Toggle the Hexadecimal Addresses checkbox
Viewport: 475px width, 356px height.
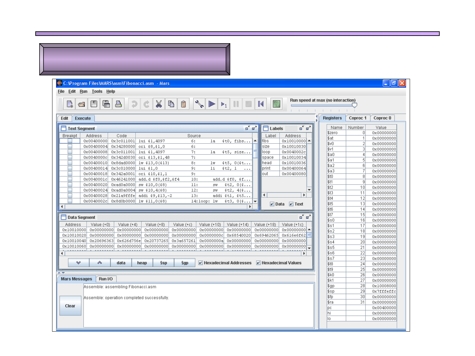(x=201, y=263)
